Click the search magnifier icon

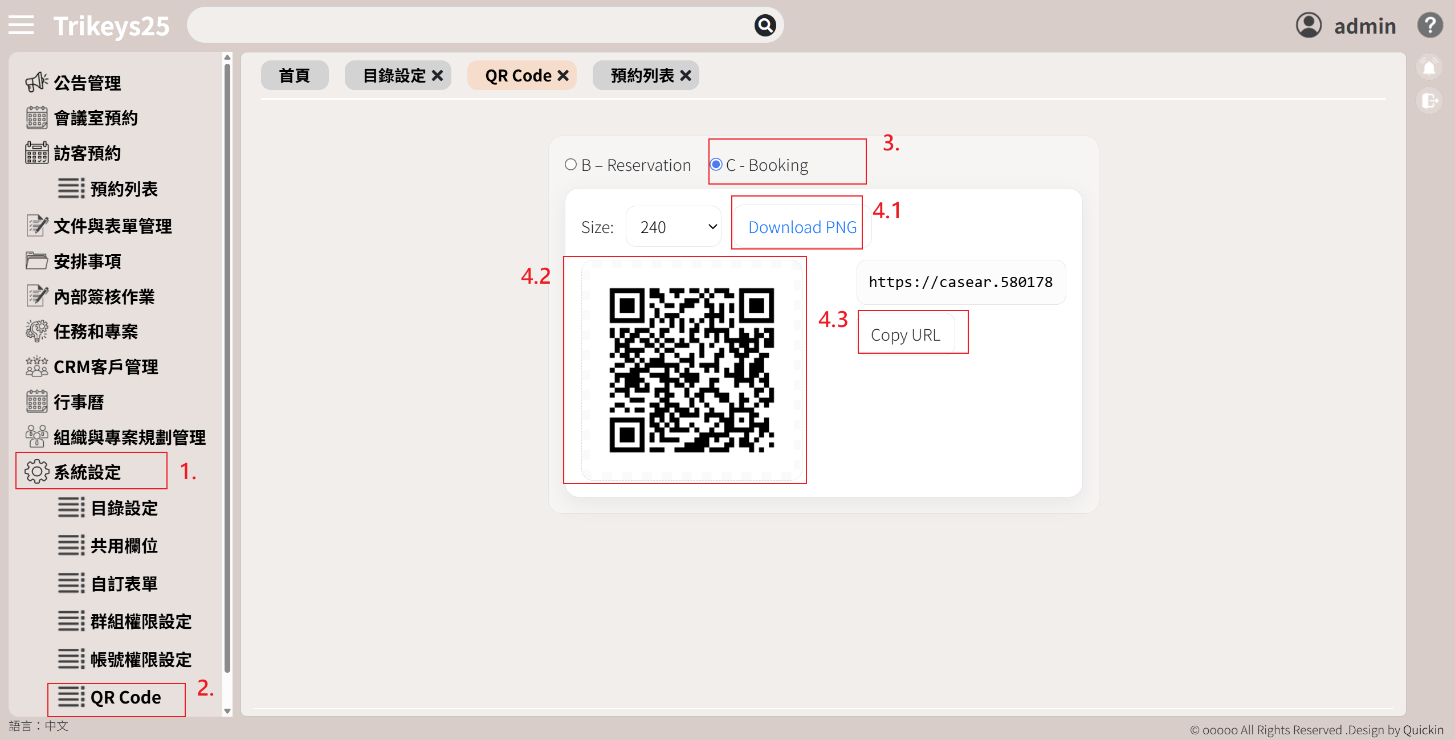coord(765,26)
